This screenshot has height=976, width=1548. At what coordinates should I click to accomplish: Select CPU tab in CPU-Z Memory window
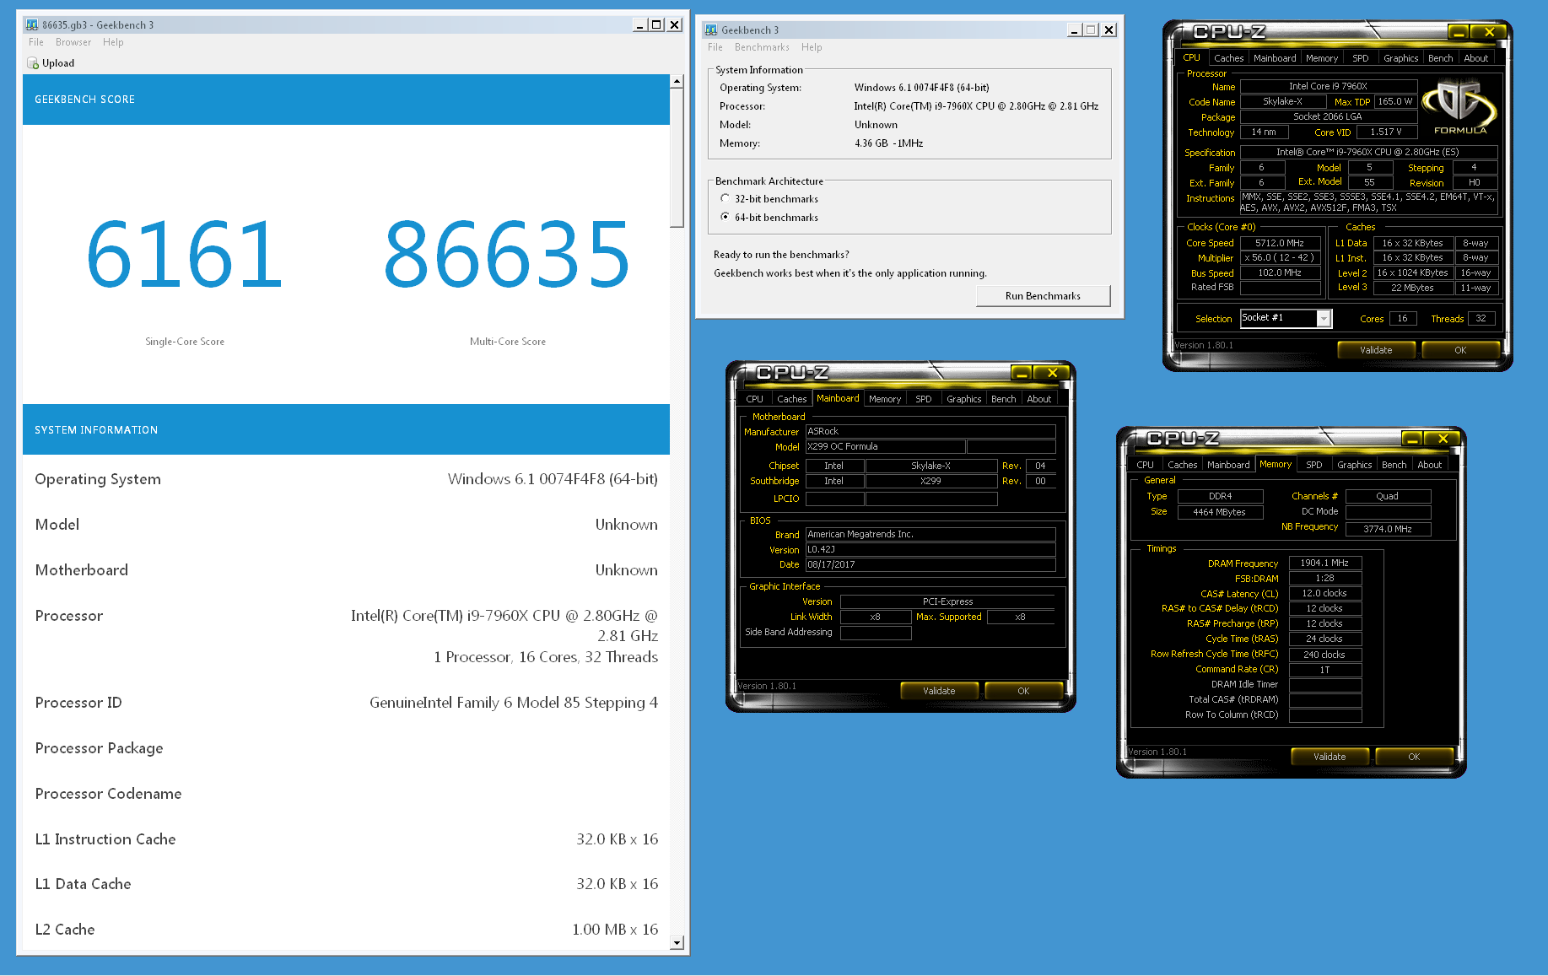(1146, 465)
